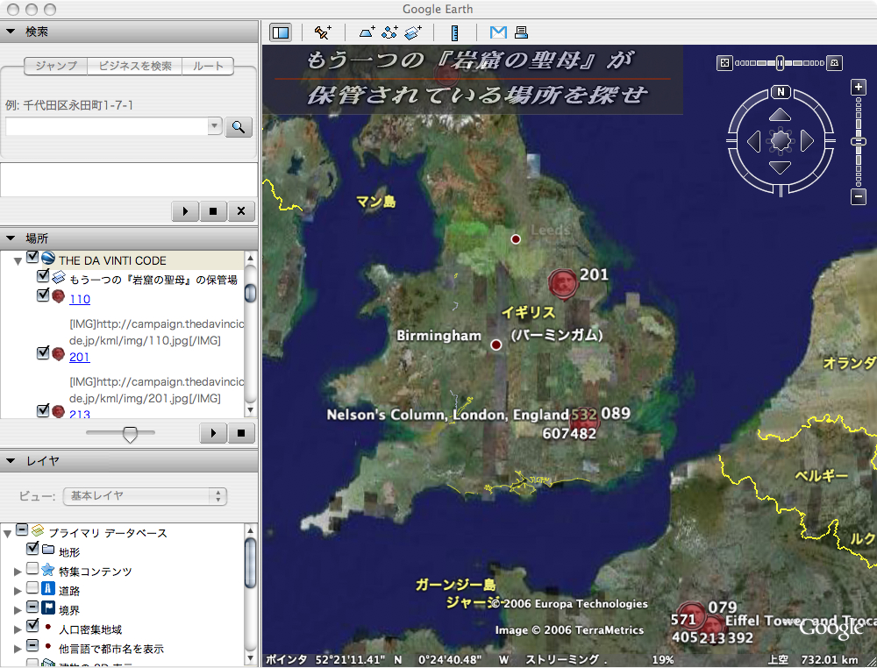
Task: Pan the map left with compass arrow
Action: tap(754, 141)
